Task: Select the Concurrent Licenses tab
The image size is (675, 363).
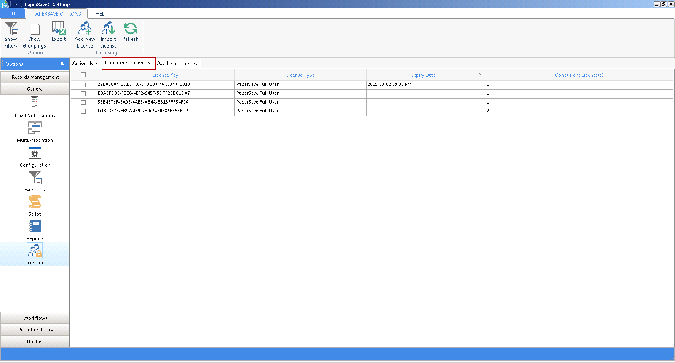Action: (x=128, y=63)
